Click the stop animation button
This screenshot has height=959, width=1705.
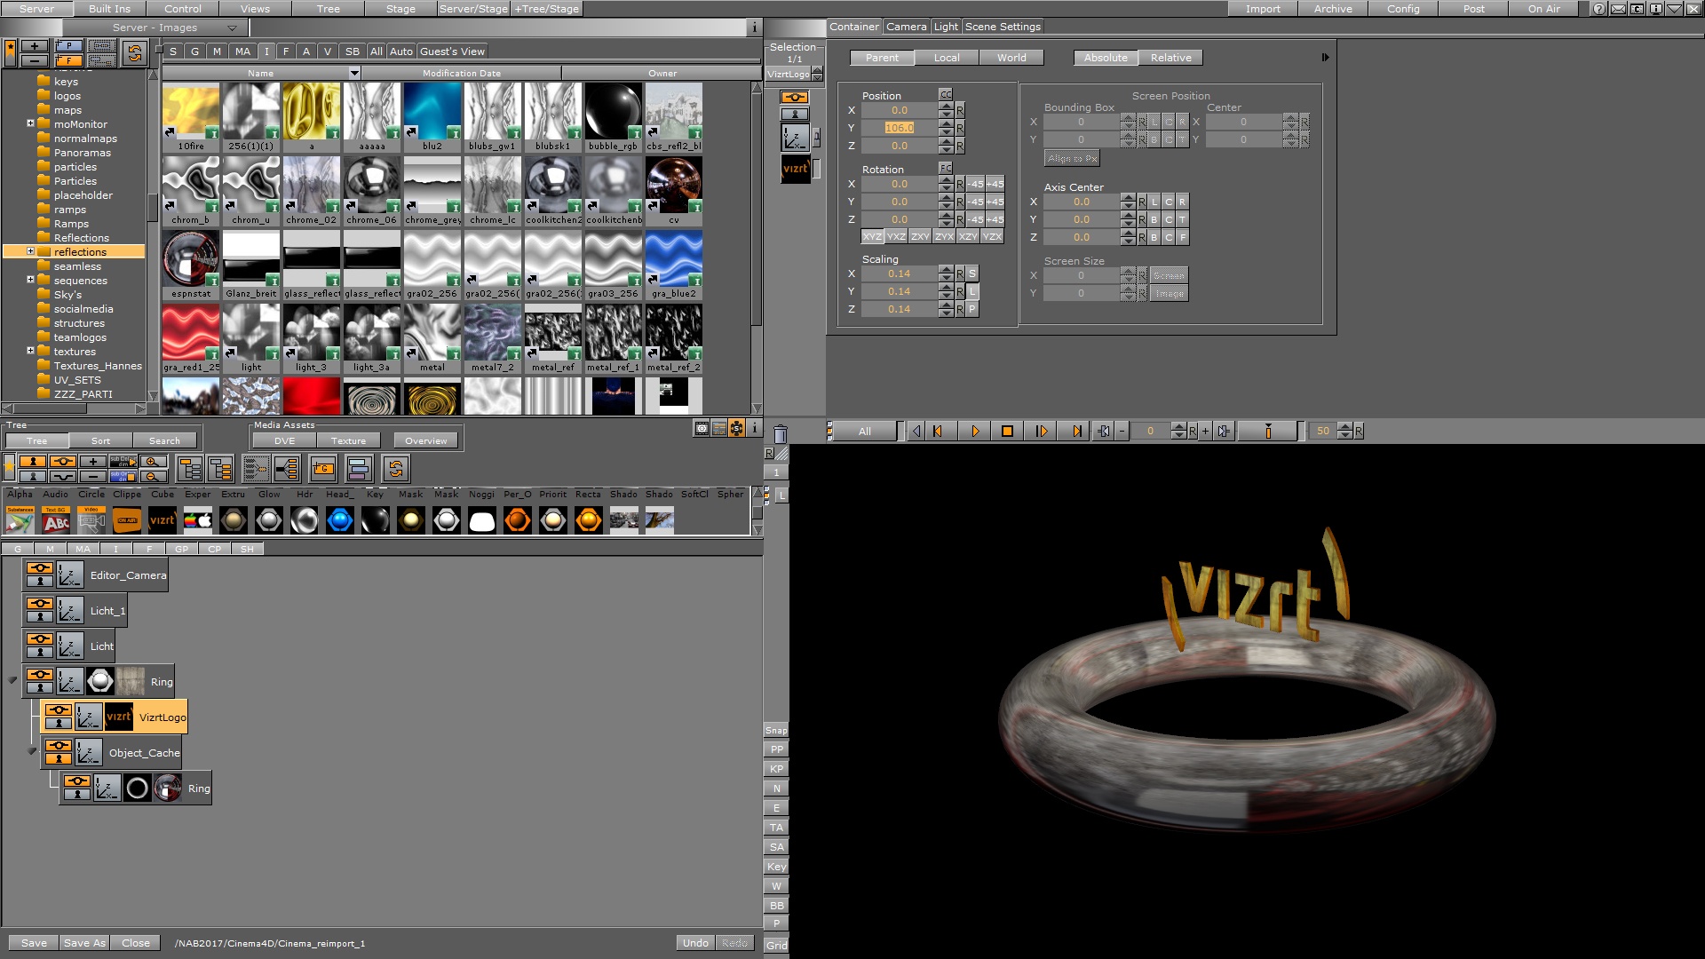[x=1007, y=432]
